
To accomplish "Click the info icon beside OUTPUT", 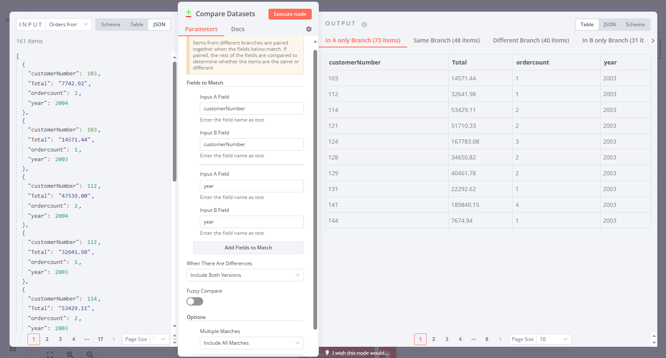I will click(x=364, y=25).
